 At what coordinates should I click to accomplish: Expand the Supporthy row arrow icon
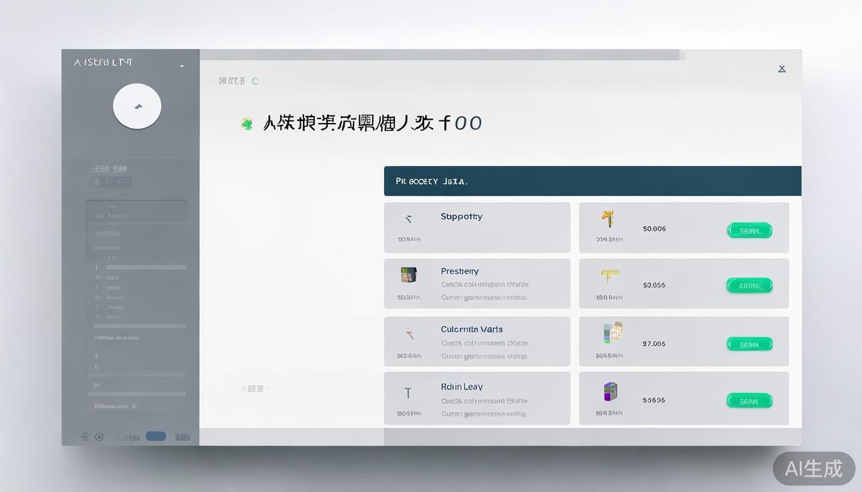click(408, 219)
